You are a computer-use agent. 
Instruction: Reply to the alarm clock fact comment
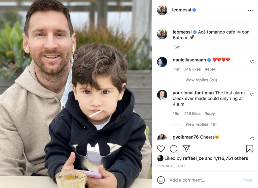(x=210, y=114)
